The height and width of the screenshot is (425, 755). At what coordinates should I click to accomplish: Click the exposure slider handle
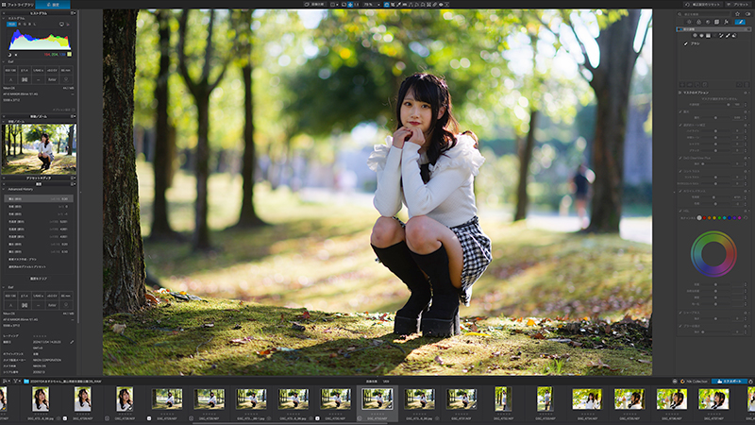click(x=715, y=117)
